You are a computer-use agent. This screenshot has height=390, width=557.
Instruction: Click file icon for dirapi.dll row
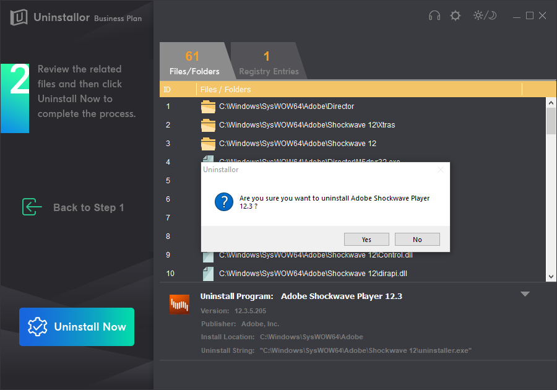pyautogui.click(x=208, y=274)
